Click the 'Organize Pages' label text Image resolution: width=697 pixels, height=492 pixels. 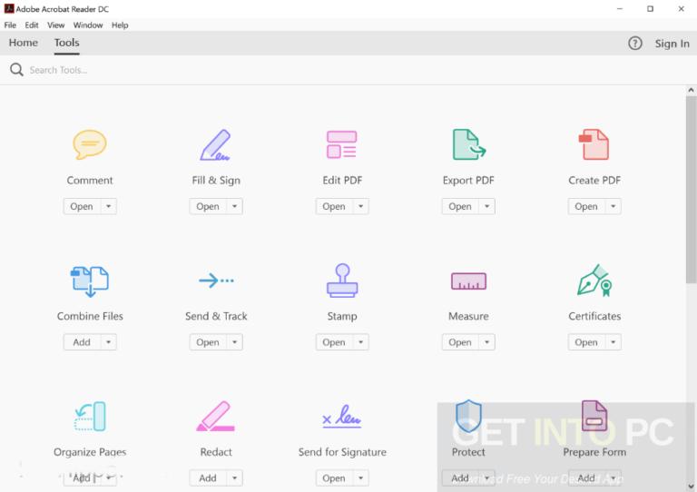tap(90, 452)
